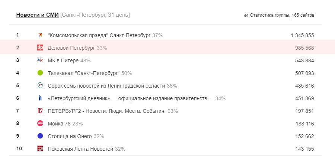Viewport: 335px width, 157px height.
Task: Open the МК в Питере link
Action: (x=63, y=60)
